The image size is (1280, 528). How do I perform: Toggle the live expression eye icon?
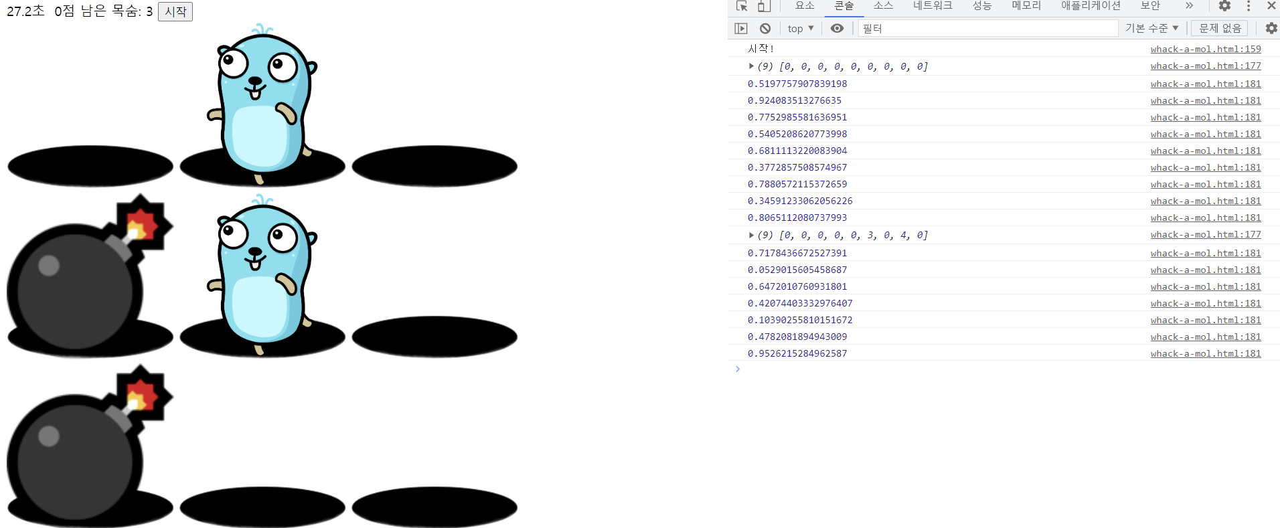837,28
